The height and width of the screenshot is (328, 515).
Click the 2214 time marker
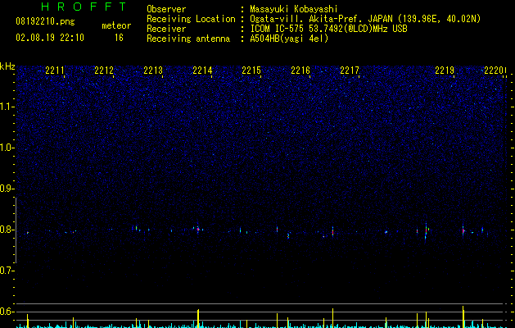tap(202, 71)
